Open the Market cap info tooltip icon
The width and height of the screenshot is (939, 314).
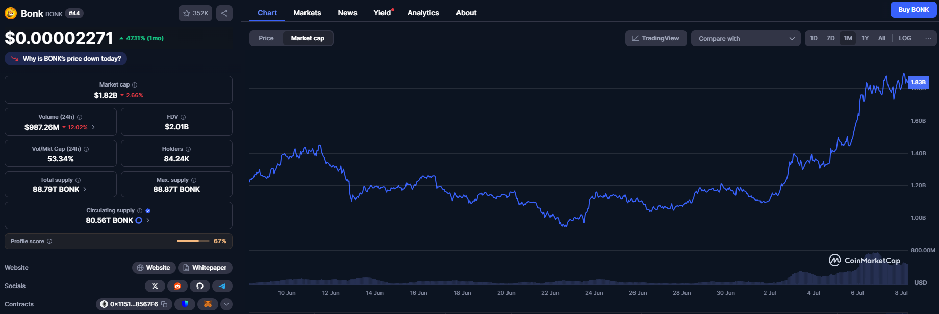click(x=135, y=85)
